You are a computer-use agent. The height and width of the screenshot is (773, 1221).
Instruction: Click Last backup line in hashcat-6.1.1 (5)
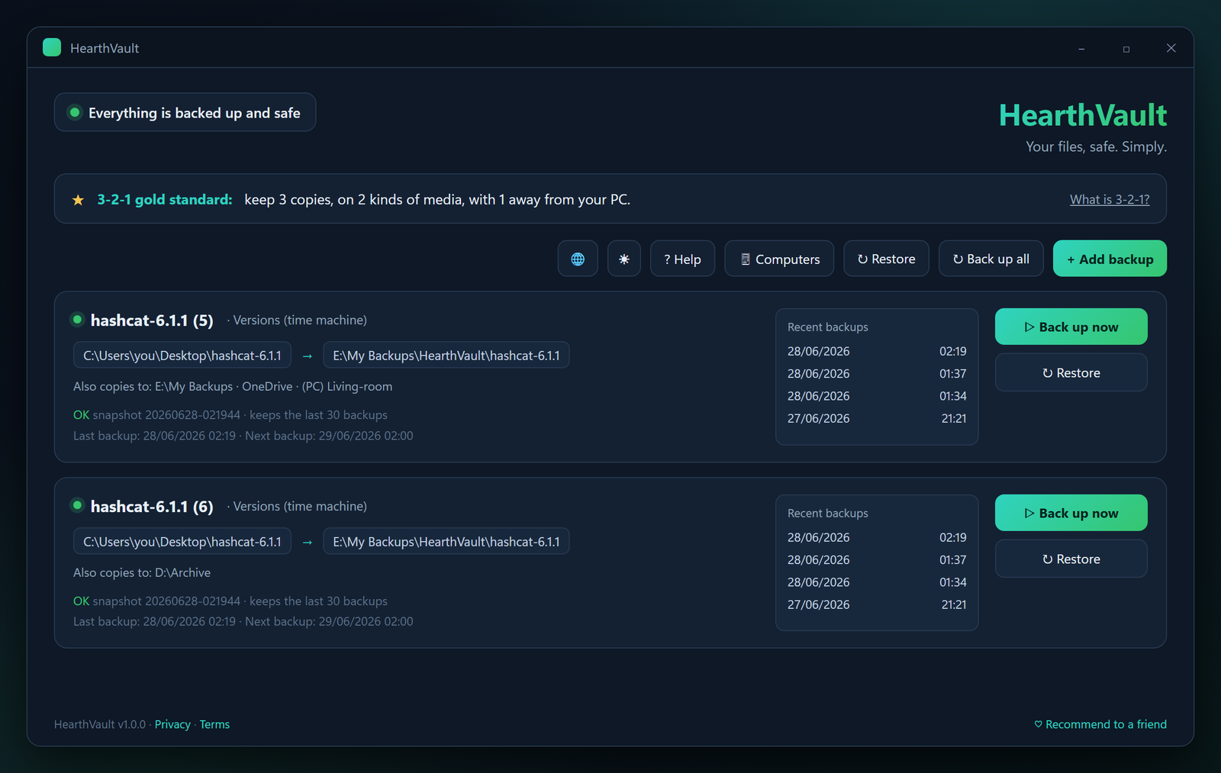243,436
